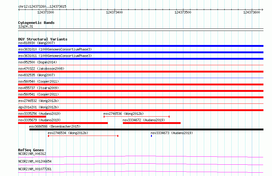The height and width of the screenshot is (176, 272).
Task: Select the thick red bar for nsv470322
Action: coord(141,72)
